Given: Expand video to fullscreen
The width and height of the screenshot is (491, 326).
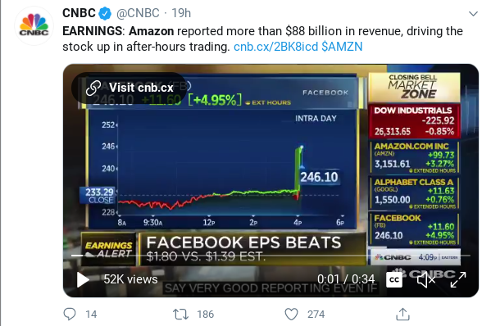Looking at the screenshot, I should click(458, 279).
